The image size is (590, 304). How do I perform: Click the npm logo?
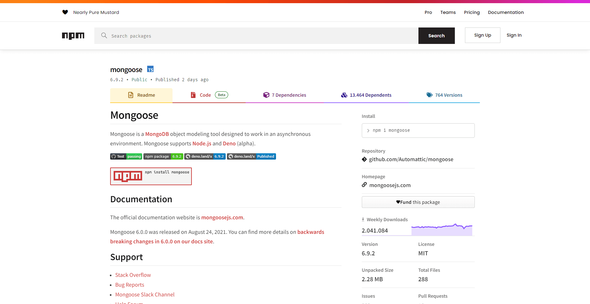[73, 36]
